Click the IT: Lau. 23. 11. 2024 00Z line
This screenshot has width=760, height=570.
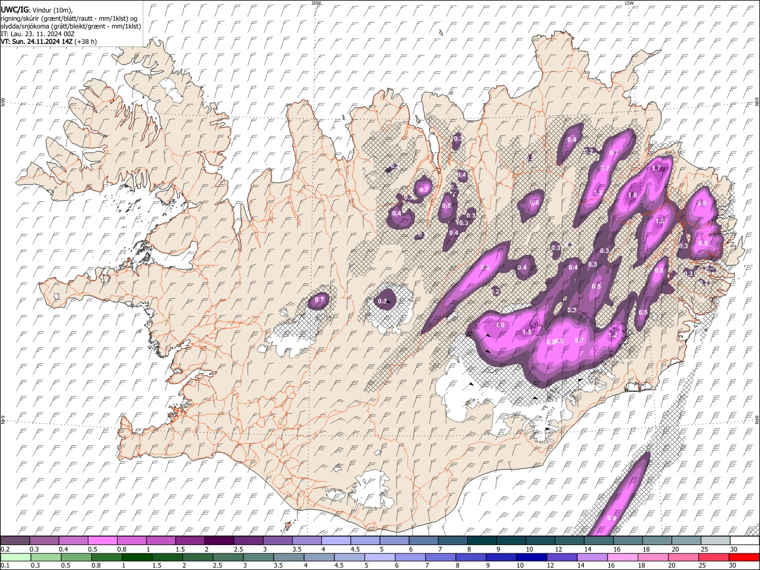37,34
